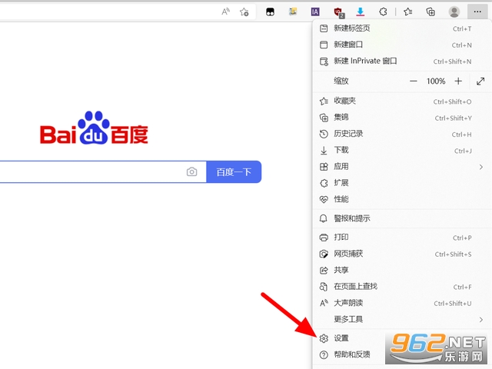Open 扩展 from the menu

(402, 183)
